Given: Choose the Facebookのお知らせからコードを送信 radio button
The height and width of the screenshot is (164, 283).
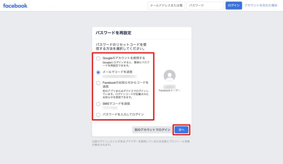Looking at the screenshot, I should click(98, 83).
